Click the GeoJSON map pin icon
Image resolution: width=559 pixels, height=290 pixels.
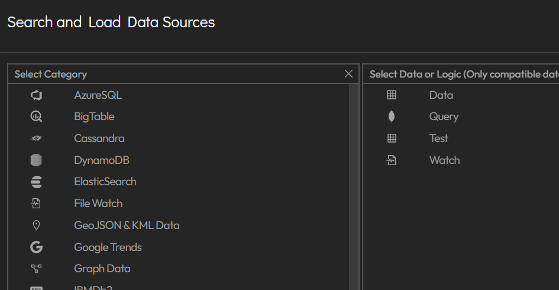click(36, 225)
